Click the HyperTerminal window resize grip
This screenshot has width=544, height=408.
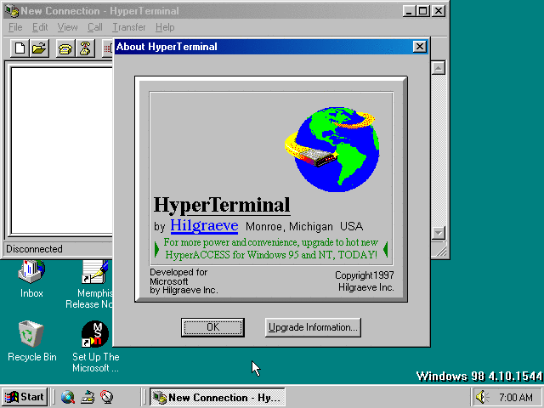[x=441, y=252]
